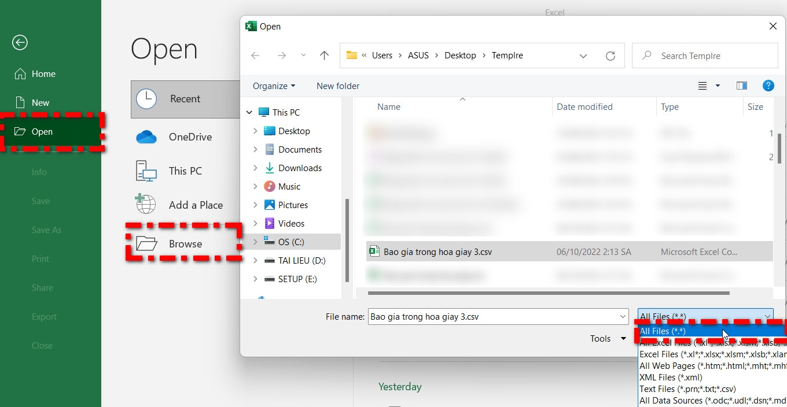Click Templre in the address path
787x407 pixels.
pos(507,55)
